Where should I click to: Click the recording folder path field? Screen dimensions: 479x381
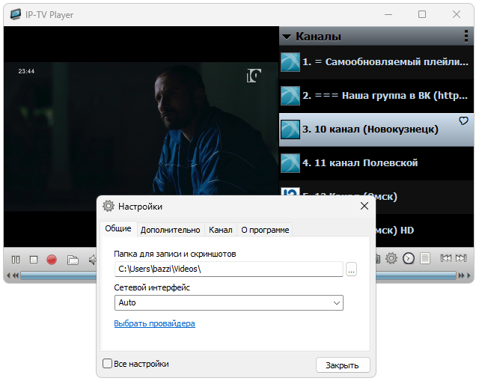(229, 269)
